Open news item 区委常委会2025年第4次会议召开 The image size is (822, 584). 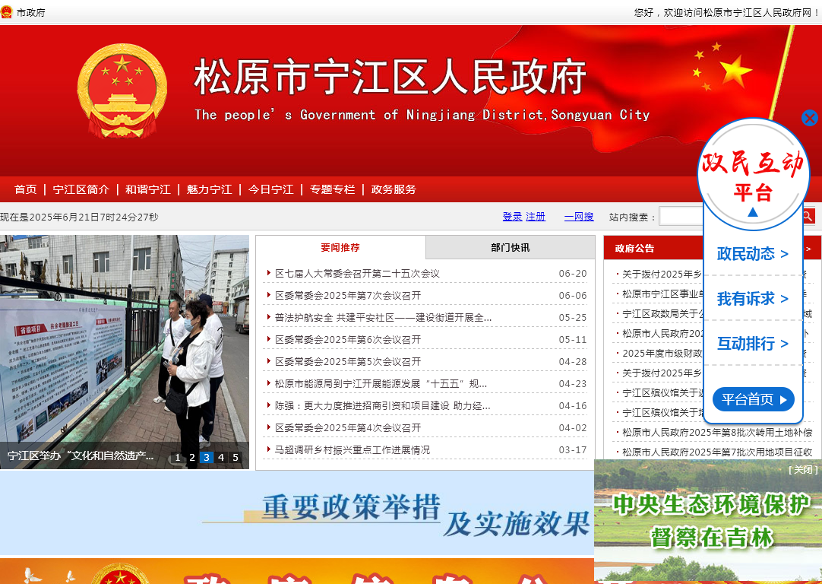[348, 427]
